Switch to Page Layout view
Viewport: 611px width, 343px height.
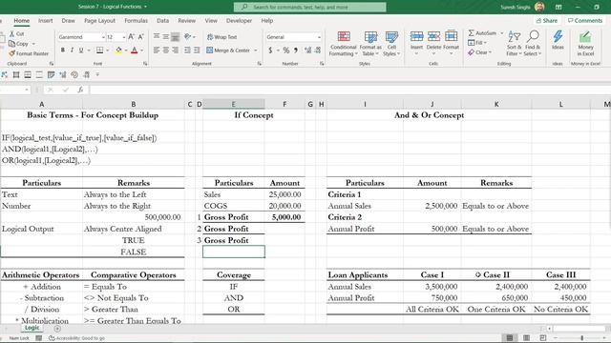[x=526, y=338]
